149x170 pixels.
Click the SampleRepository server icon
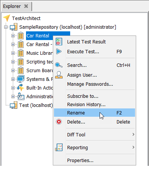tap(14, 27)
